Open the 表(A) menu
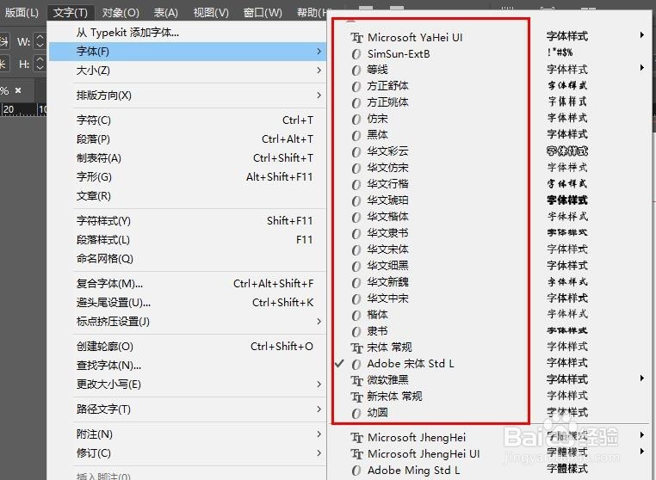656x480 pixels. (165, 13)
